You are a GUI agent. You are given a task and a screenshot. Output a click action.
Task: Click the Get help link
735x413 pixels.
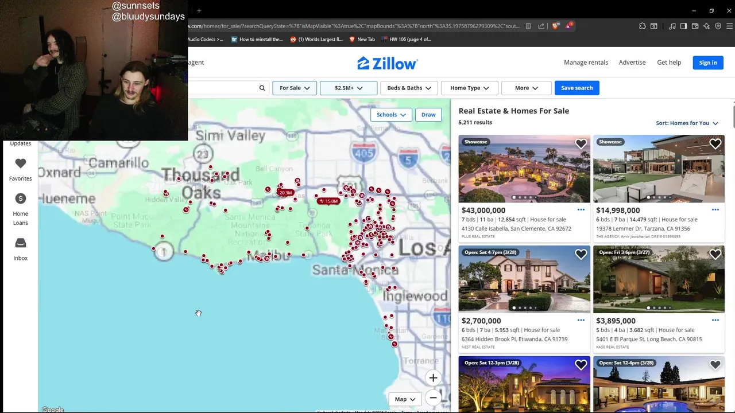point(669,63)
